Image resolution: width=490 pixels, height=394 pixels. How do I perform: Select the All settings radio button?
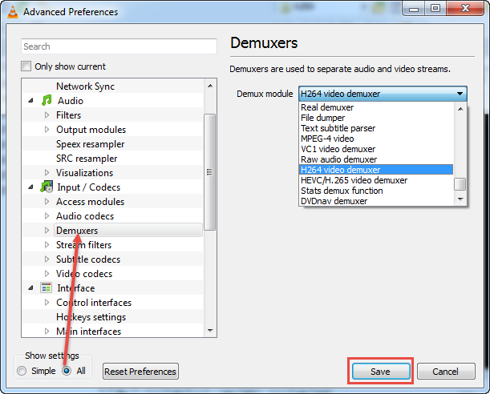tap(67, 371)
